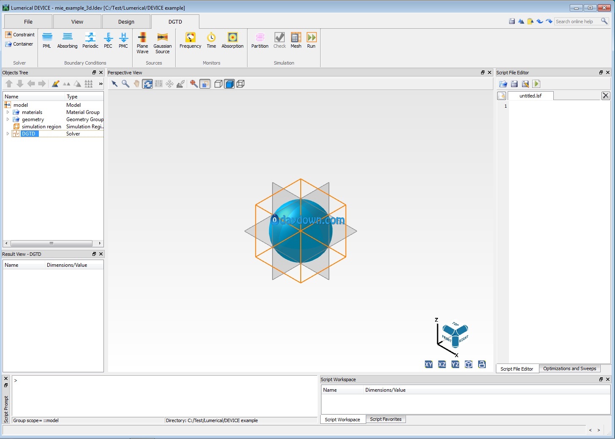Insert a Plane Wave source
Screen dimensions: 615x439
[x=142, y=43]
